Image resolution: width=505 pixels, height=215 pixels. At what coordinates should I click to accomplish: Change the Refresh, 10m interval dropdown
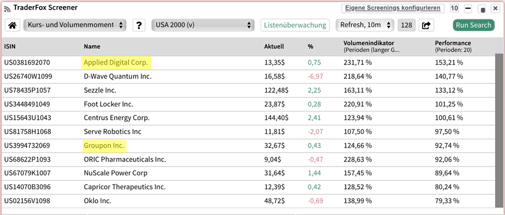[x=365, y=25]
